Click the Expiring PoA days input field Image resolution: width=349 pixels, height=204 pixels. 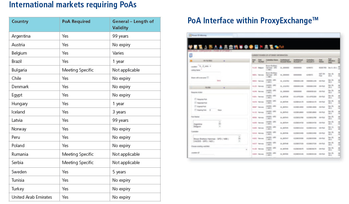click(212, 110)
